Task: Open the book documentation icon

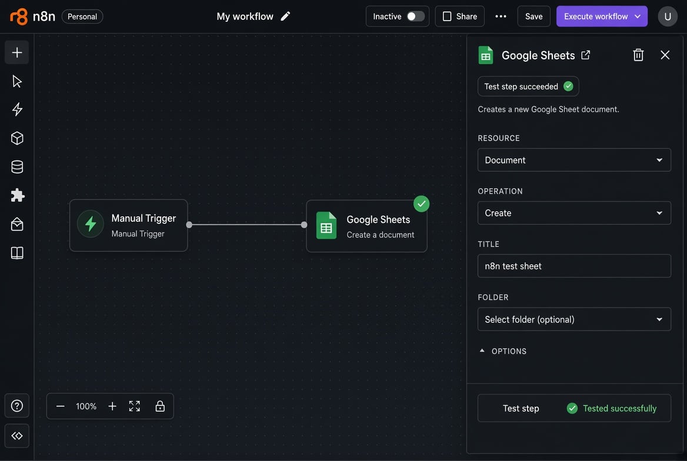Action: [x=17, y=253]
